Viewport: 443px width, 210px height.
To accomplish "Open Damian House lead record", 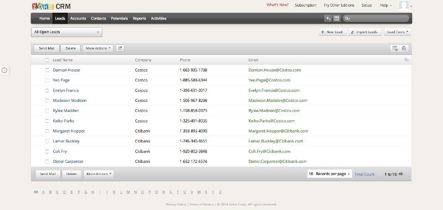I will coord(66,70).
